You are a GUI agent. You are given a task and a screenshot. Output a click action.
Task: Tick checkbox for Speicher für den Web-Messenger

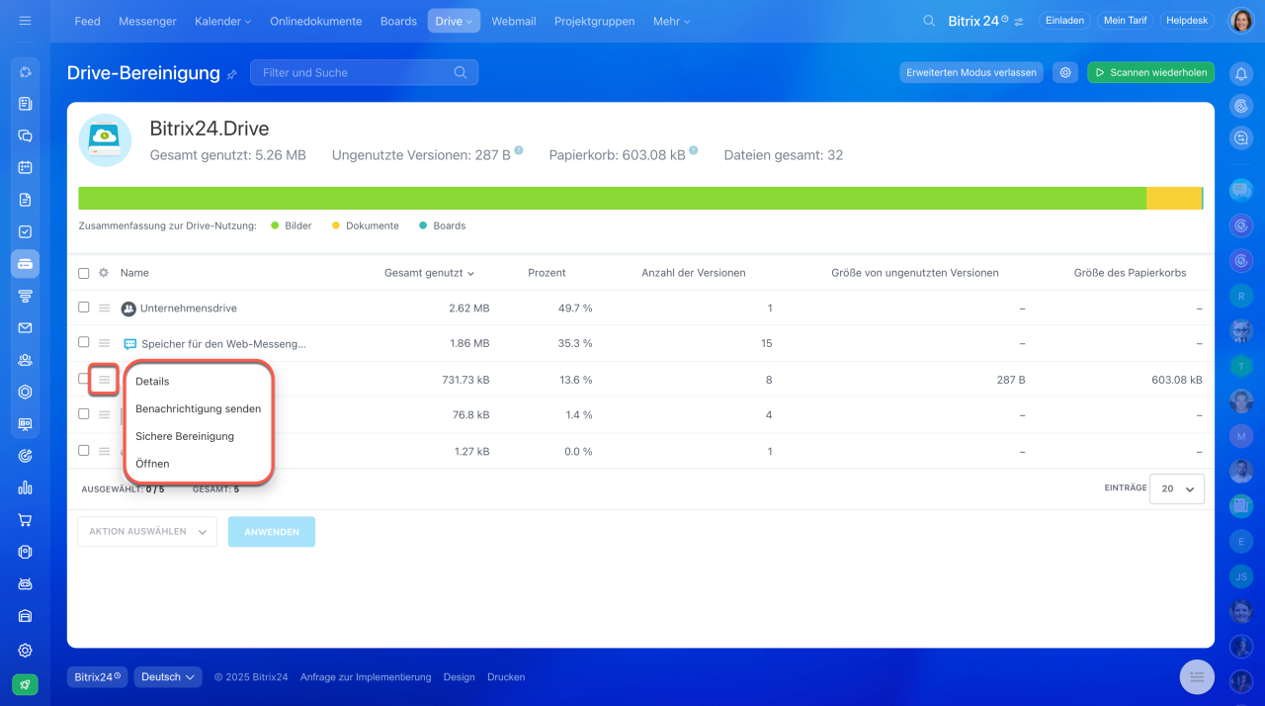coord(84,342)
